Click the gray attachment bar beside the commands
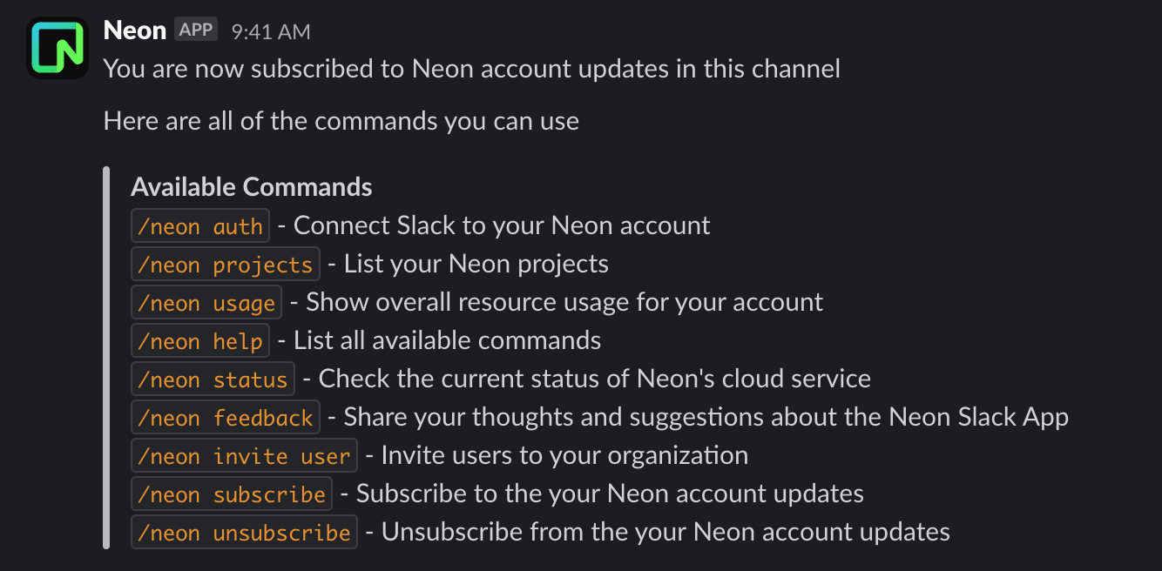1162x571 pixels. pos(106,358)
